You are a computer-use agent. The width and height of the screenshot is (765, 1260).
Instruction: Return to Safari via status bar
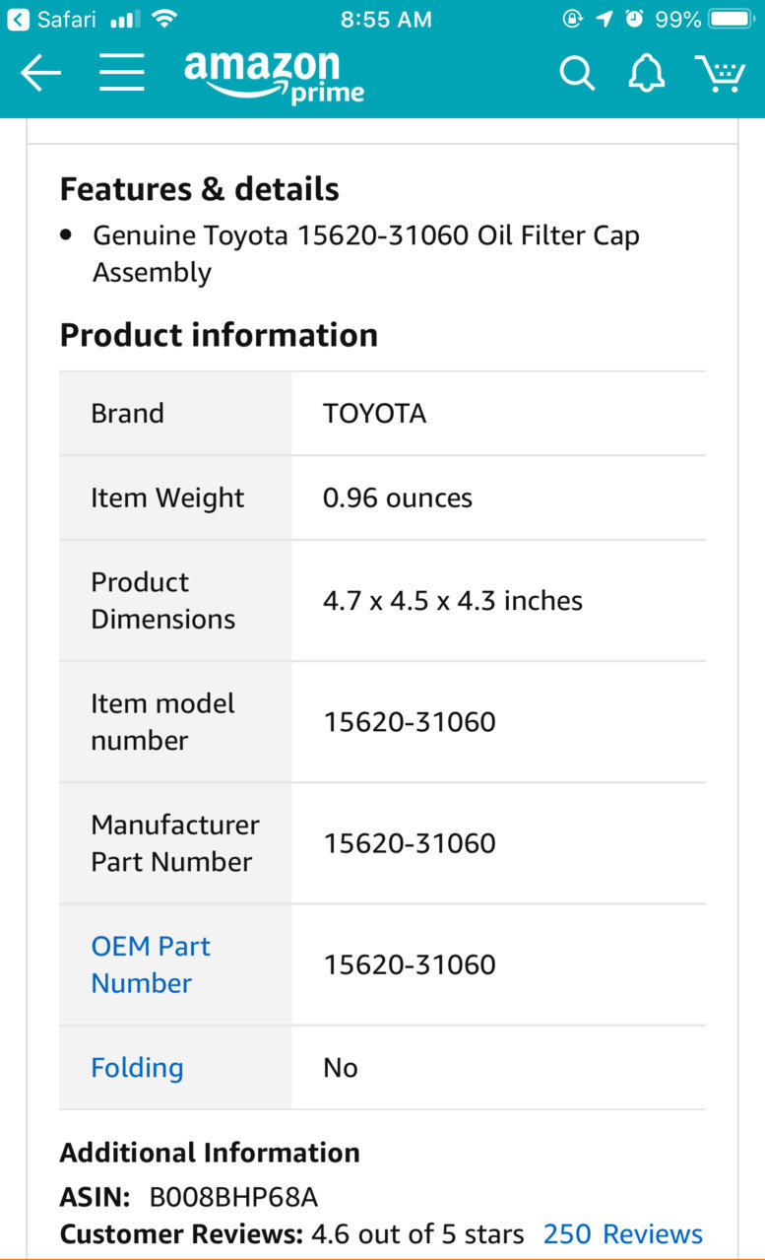point(53,19)
